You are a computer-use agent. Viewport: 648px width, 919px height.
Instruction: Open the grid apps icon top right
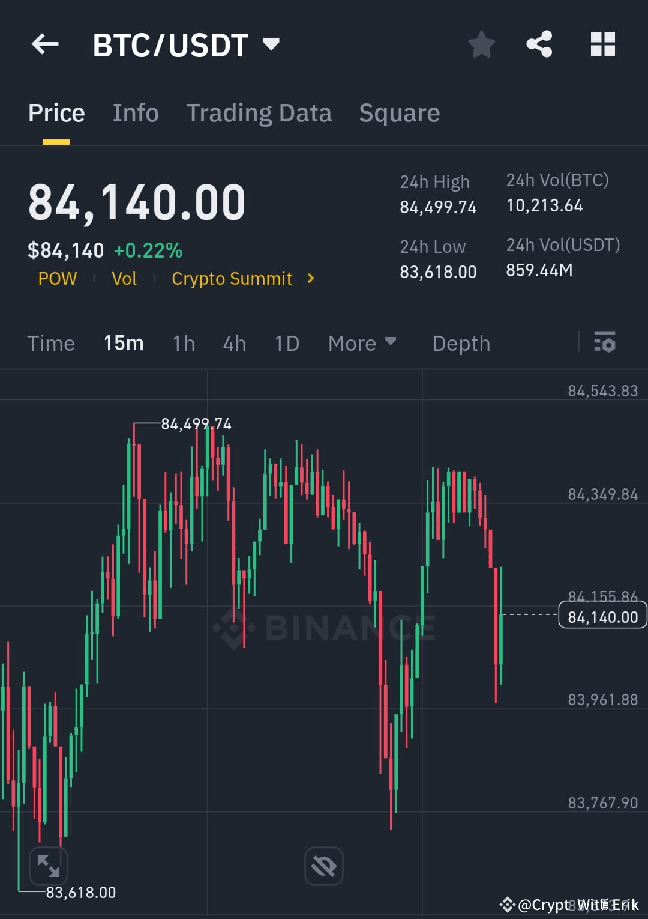602,44
